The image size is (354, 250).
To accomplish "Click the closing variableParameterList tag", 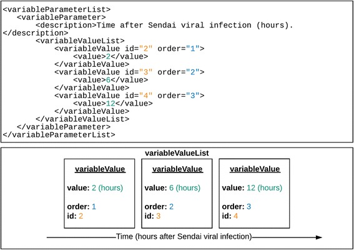I will (x=59, y=135).
